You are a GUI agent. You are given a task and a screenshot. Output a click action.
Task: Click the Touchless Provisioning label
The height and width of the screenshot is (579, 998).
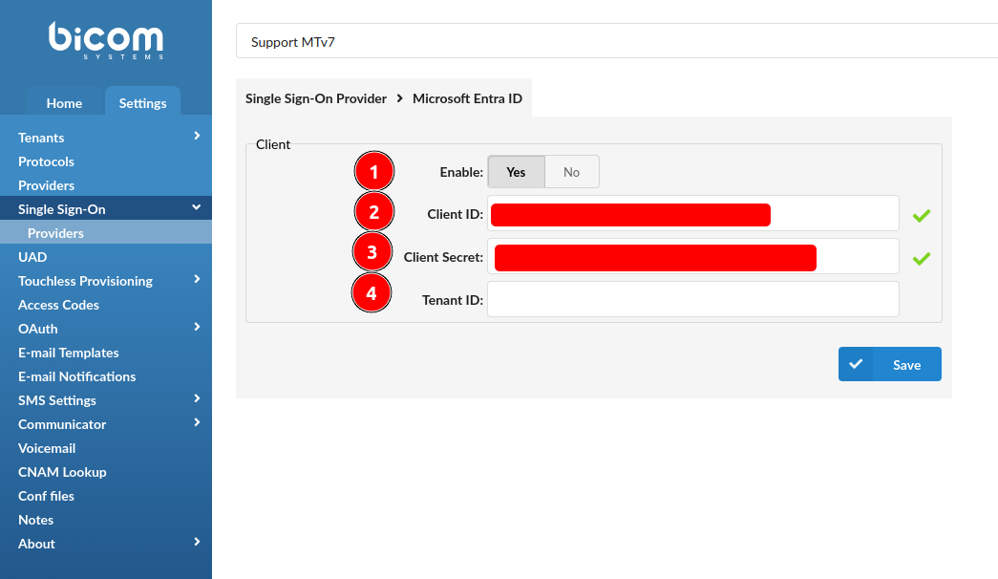[85, 281]
